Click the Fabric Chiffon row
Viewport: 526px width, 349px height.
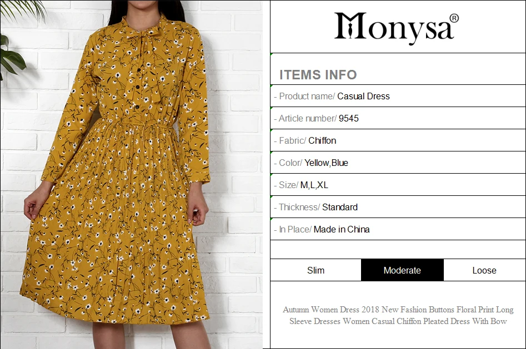coord(398,140)
